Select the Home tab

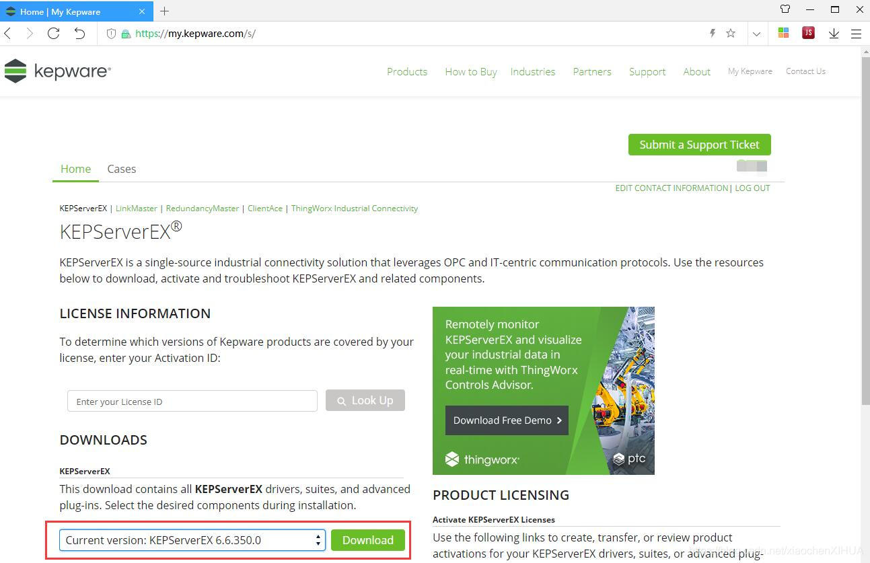coord(75,169)
